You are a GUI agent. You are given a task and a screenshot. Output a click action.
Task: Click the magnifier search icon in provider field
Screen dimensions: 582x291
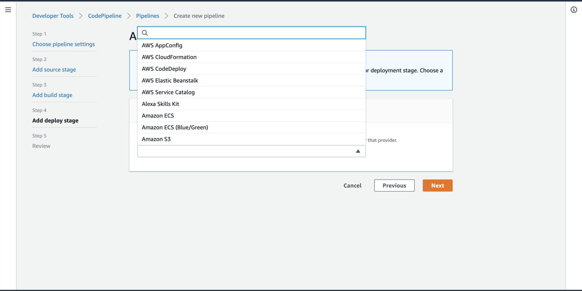click(x=145, y=33)
